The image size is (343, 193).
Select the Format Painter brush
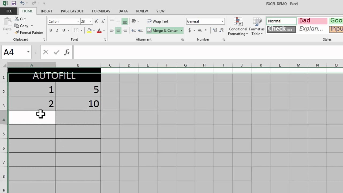29,32
